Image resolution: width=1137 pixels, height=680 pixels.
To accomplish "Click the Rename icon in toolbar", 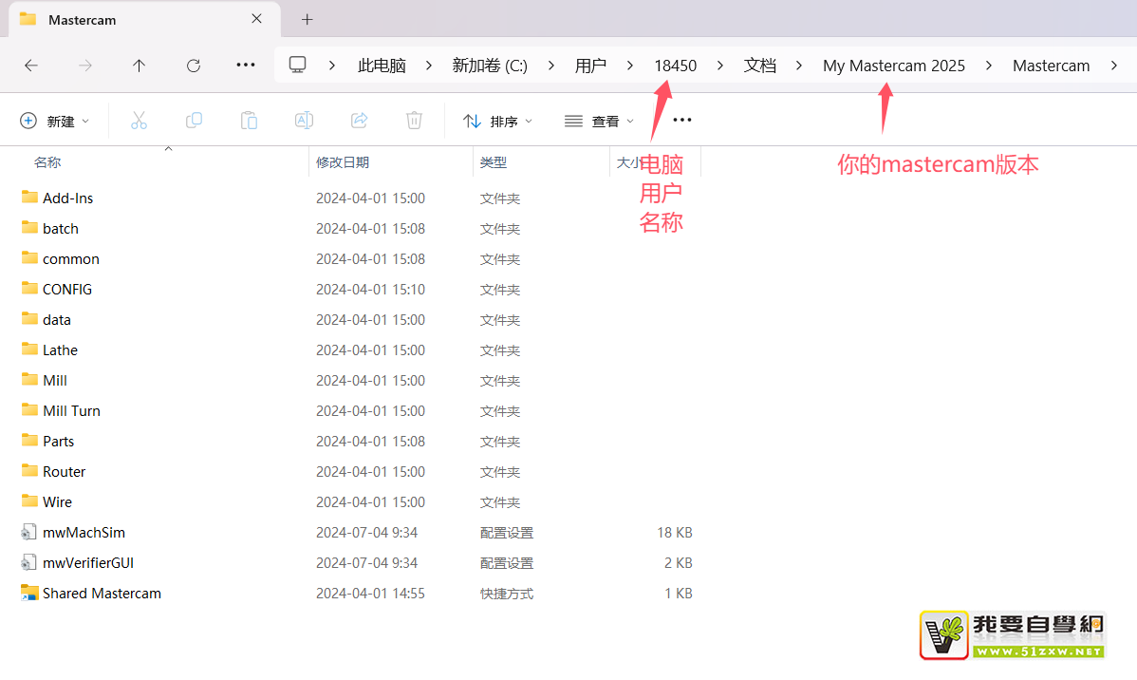I will [x=304, y=121].
